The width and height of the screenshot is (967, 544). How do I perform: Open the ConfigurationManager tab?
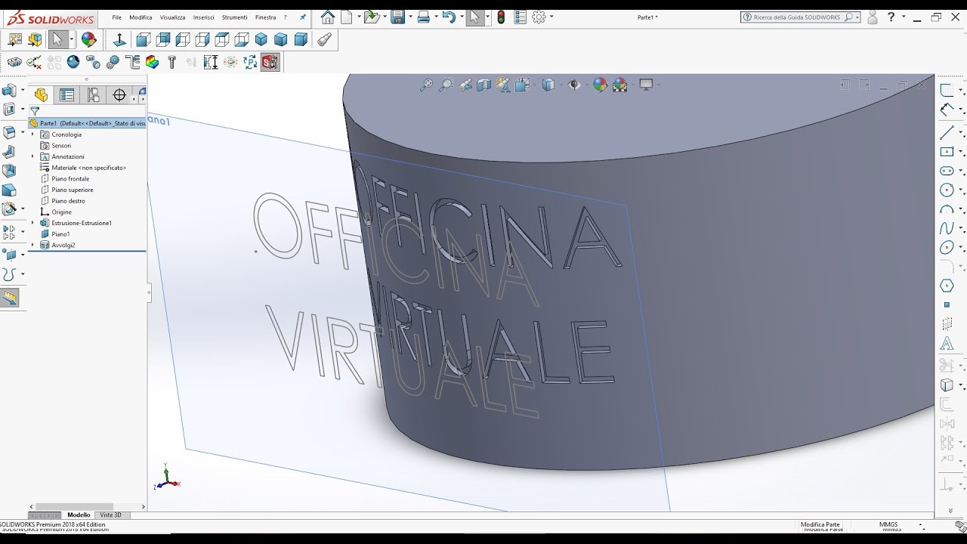(93, 94)
